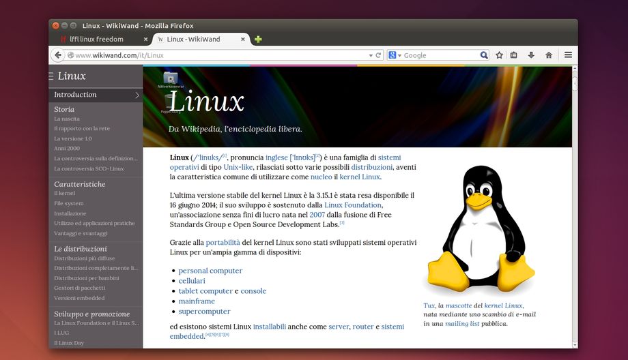The height and width of the screenshot is (360, 628).
Task: Go to the Firefox home page icon
Action: pyautogui.click(x=548, y=55)
